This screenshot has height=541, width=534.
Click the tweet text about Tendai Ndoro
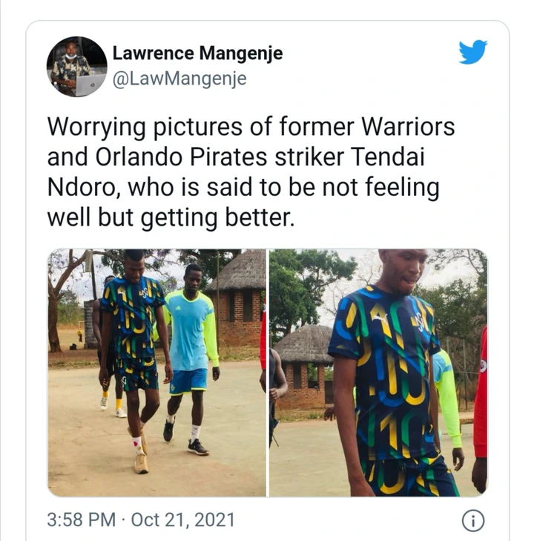(x=251, y=172)
